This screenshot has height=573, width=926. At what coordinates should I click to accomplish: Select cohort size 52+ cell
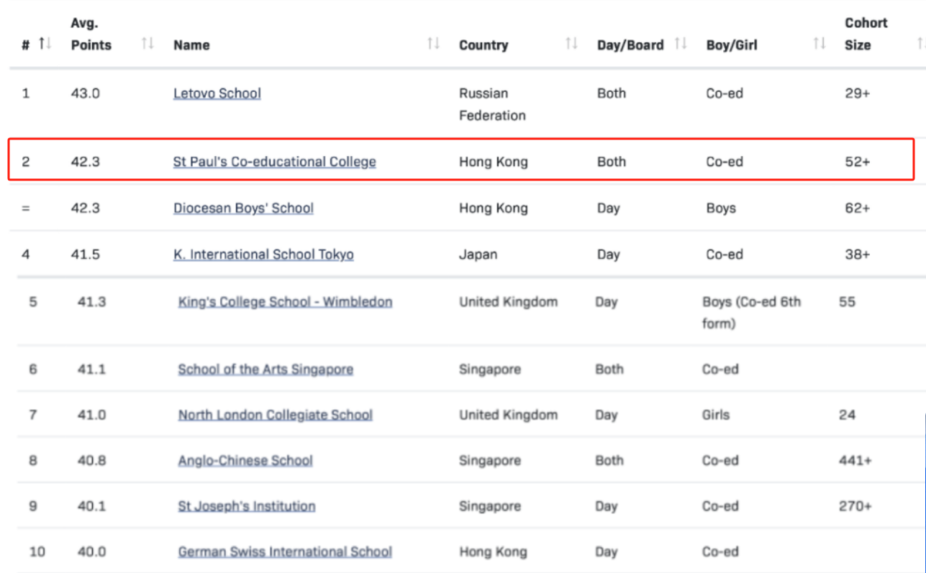pos(858,162)
